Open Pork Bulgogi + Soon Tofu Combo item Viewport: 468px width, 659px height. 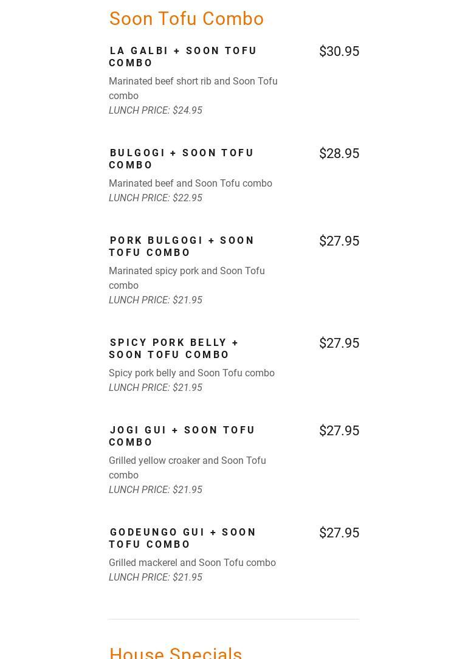tap(181, 246)
